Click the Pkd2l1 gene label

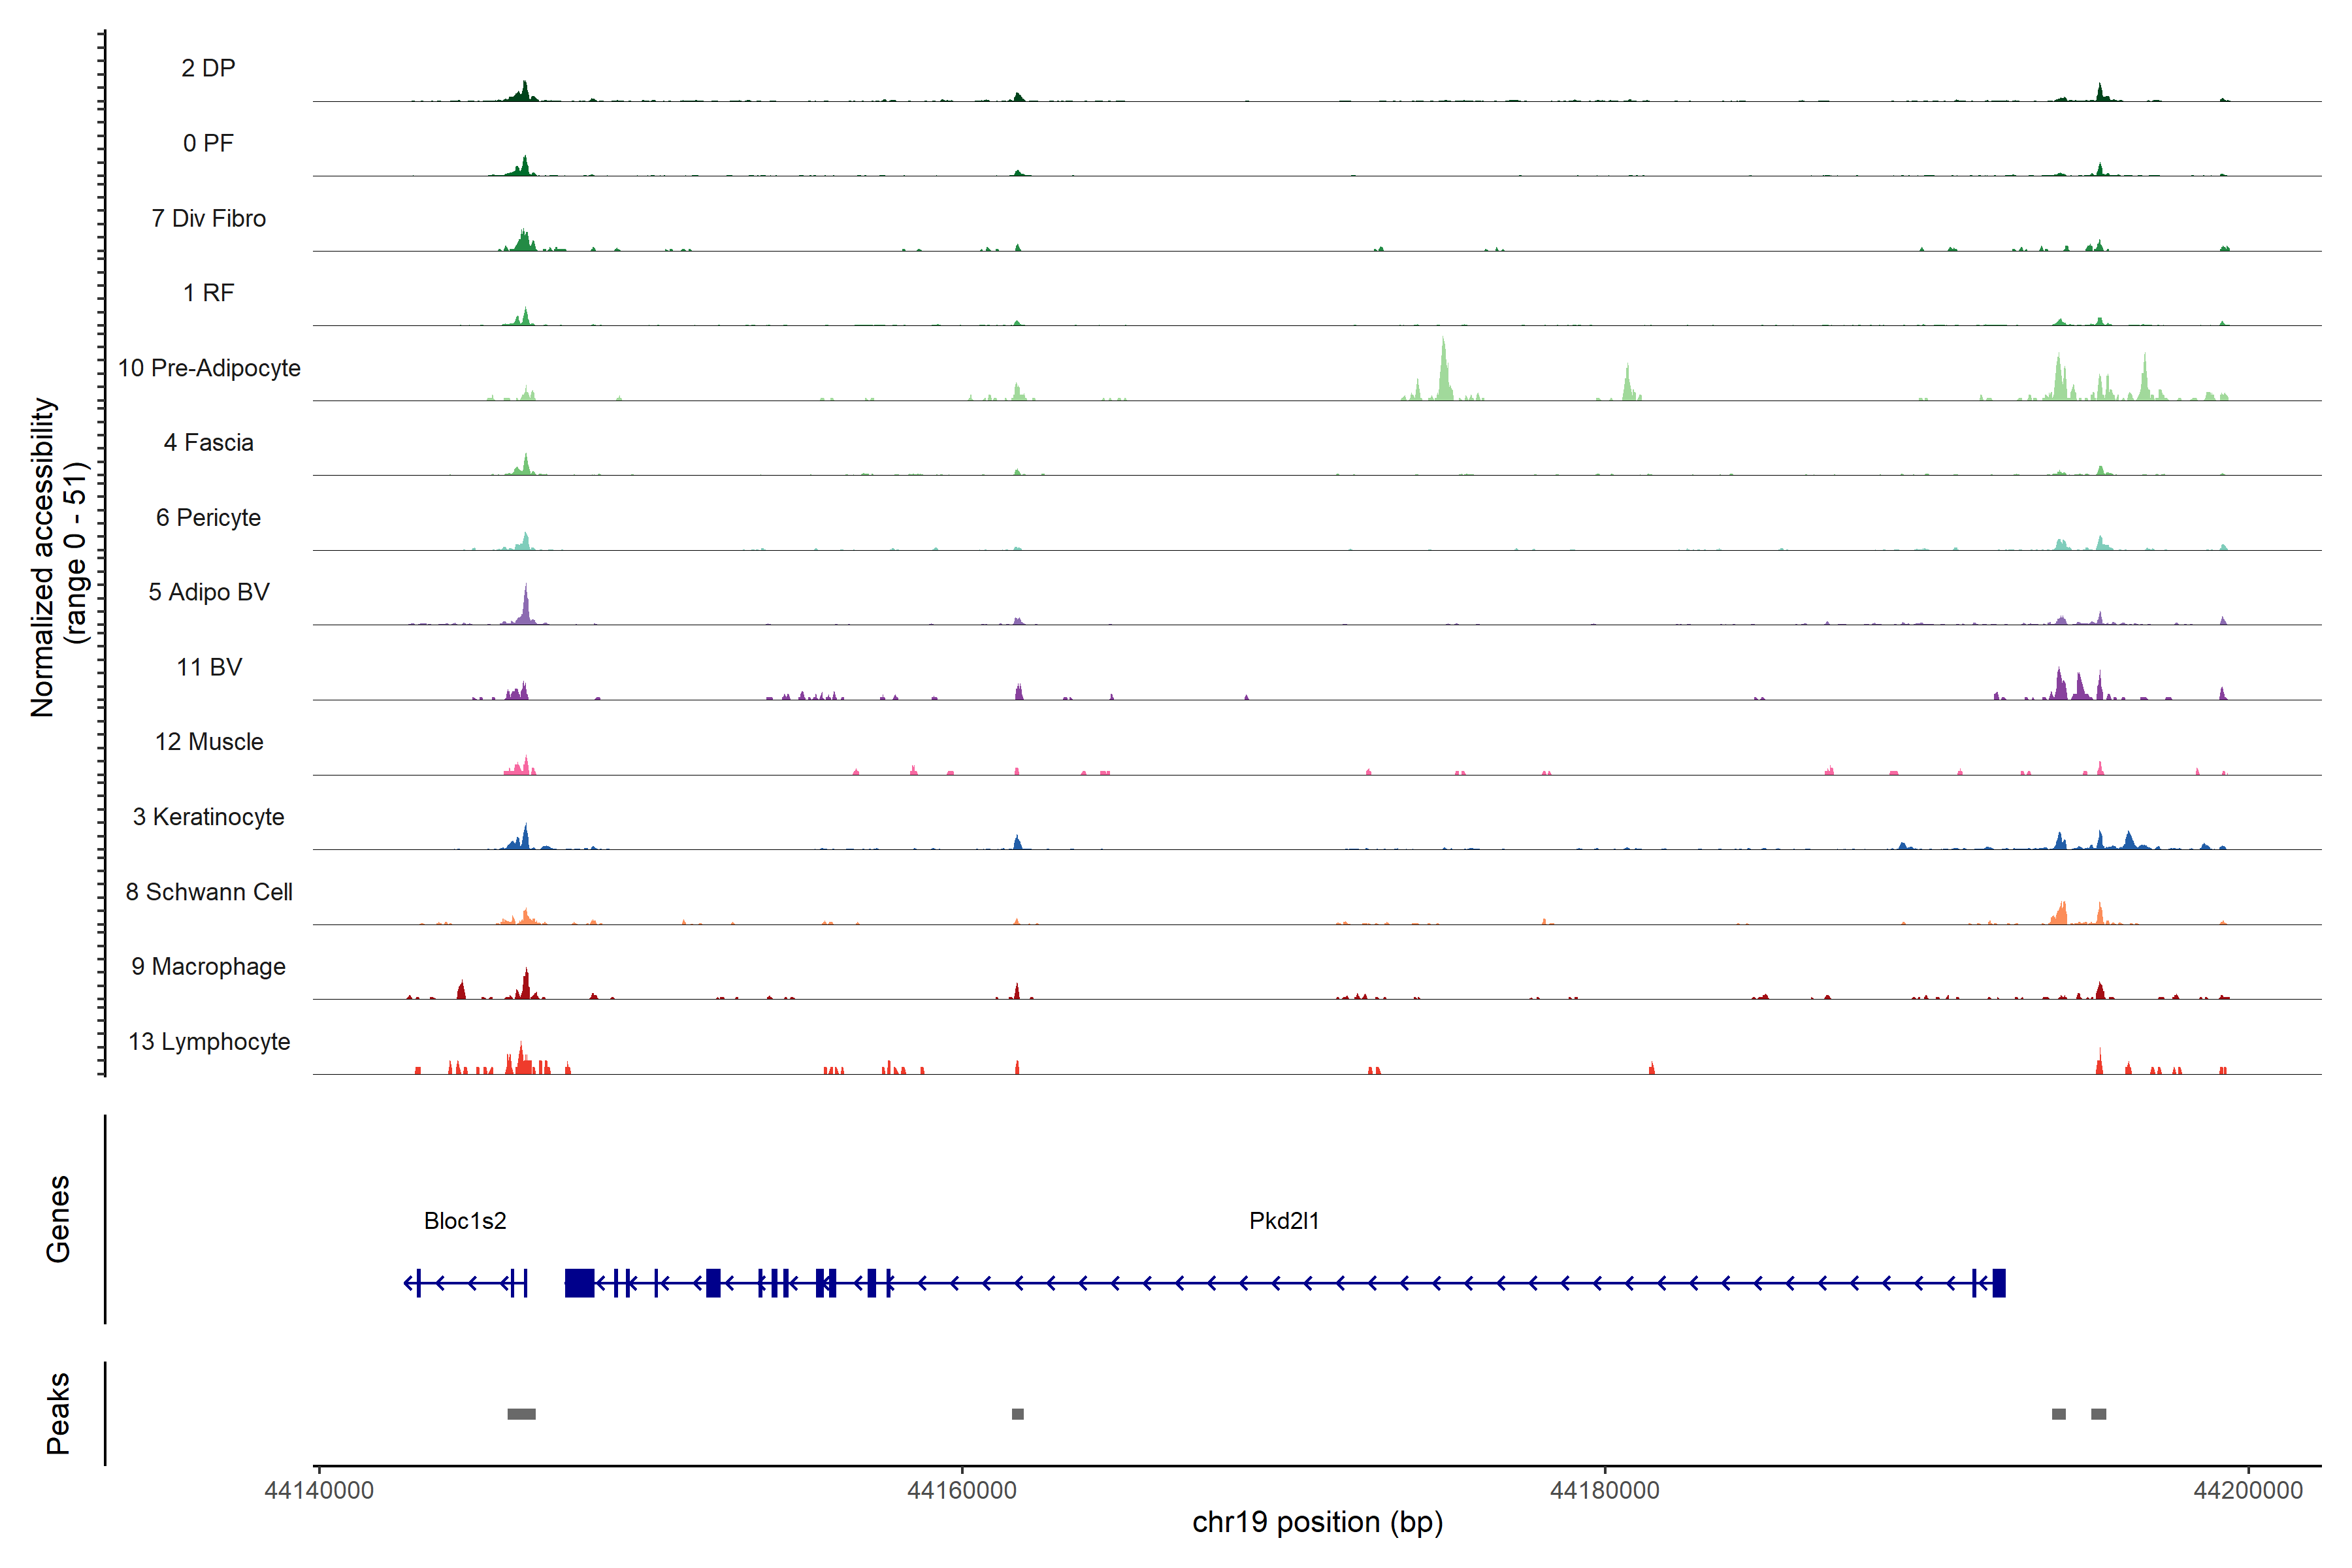pos(1284,1221)
